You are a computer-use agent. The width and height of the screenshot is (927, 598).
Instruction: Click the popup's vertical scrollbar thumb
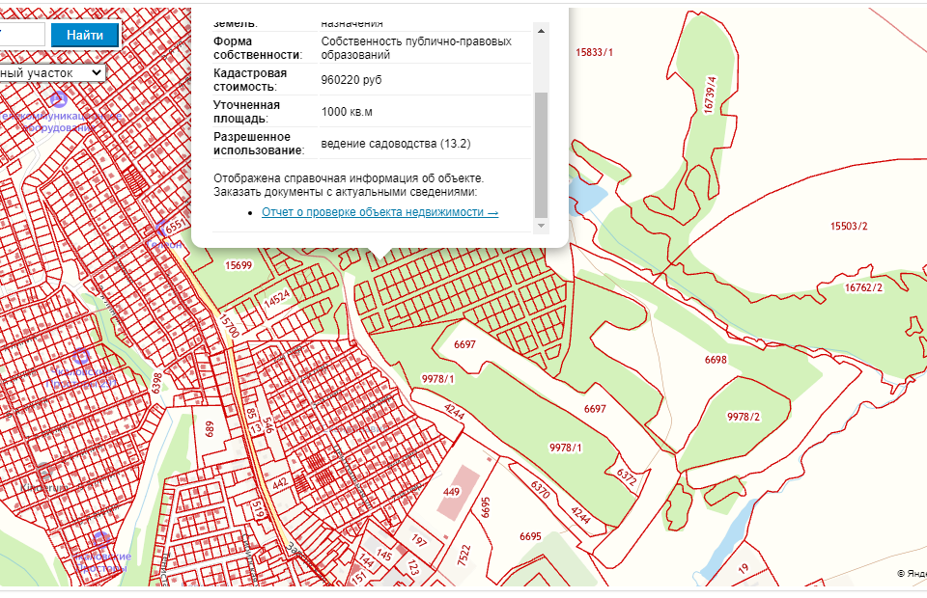541,152
